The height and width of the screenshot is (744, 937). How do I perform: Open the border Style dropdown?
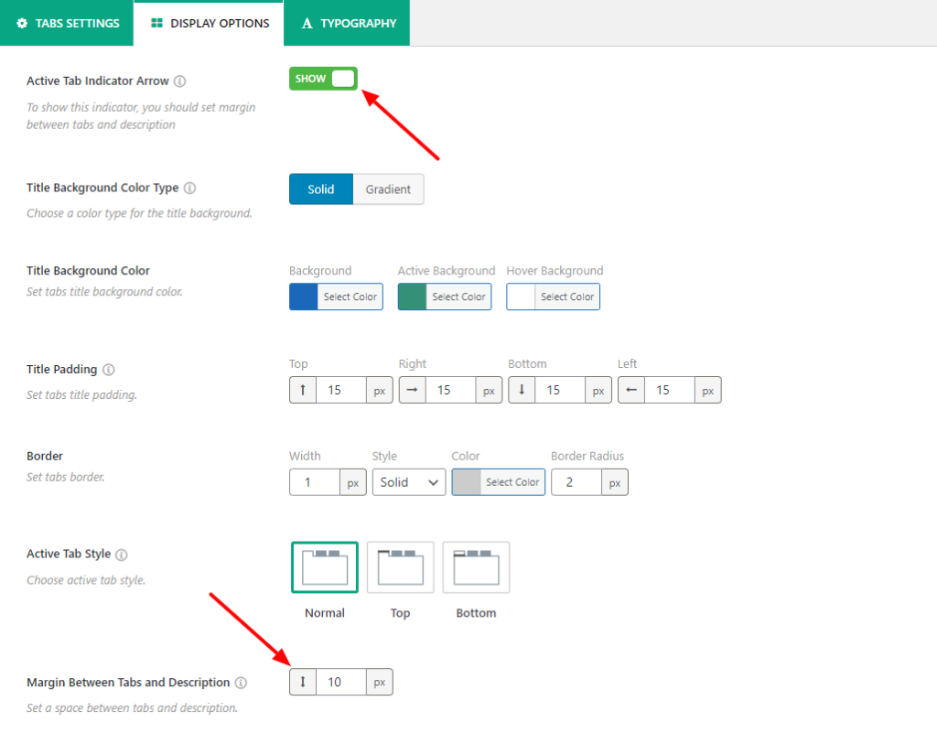click(x=408, y=482)
